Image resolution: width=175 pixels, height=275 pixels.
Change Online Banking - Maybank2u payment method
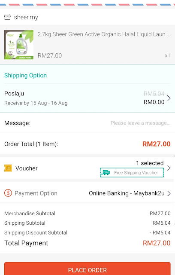[127, 193]
